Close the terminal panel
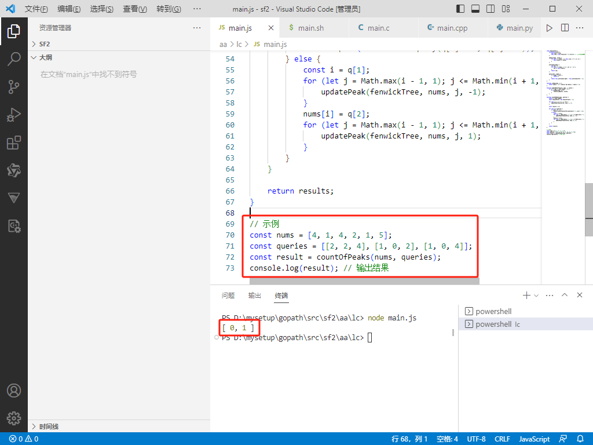Image resolution: width=593 pixels, height=445 pixels. pos(580,295)
